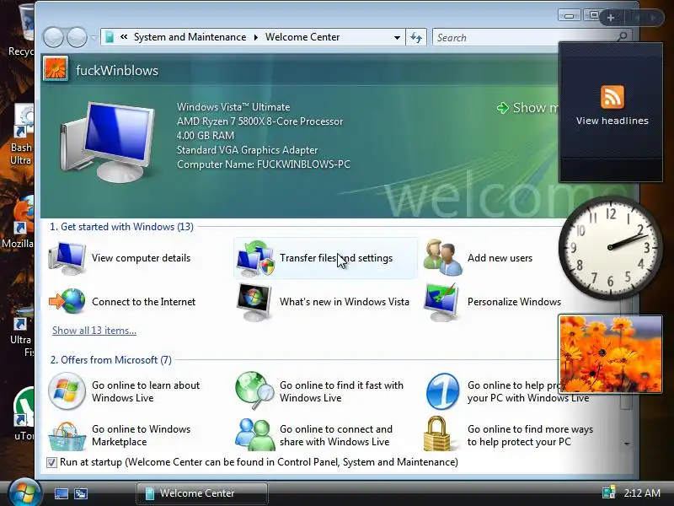Click the analog clock gadget

pos(610,247)
